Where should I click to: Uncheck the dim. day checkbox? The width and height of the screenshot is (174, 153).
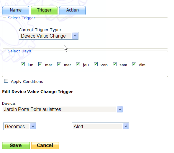134,64
